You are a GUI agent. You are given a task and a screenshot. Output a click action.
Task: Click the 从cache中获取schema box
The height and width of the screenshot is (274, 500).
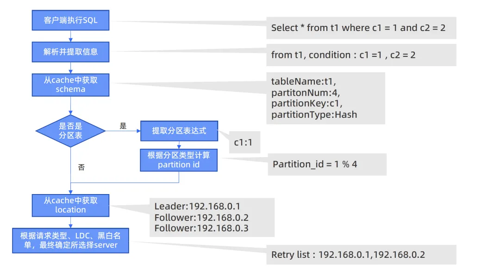[70, 85]
